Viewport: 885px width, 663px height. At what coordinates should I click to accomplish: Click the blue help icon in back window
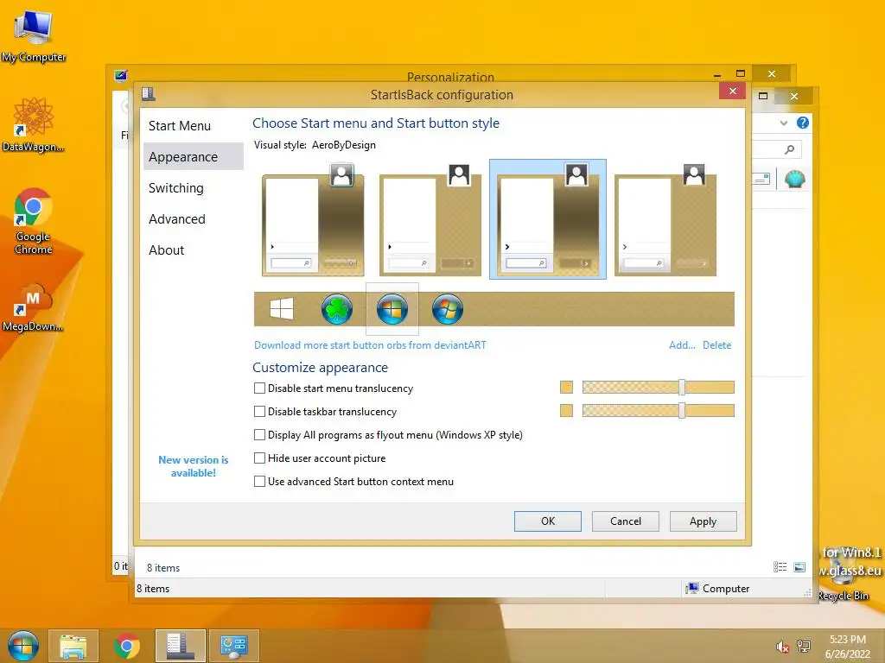(x=803, y=123)
